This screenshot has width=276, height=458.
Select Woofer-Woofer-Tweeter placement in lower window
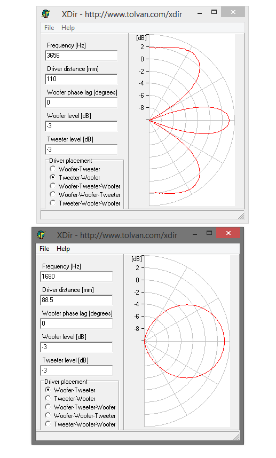click(80, 415)
